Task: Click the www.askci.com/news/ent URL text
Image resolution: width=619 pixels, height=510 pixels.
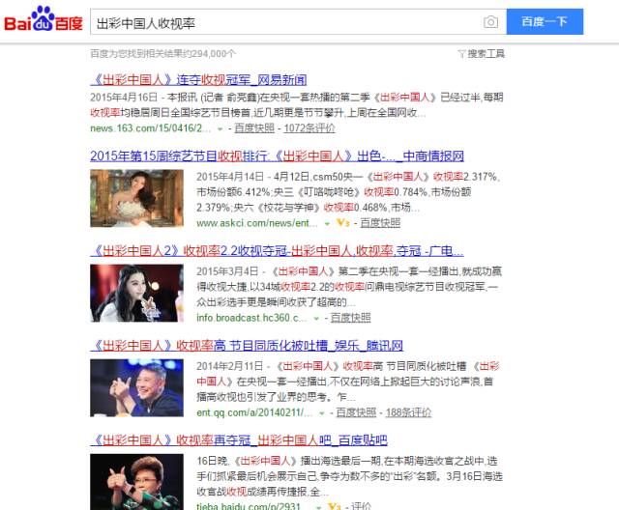Action: click(x=257, y=223)
